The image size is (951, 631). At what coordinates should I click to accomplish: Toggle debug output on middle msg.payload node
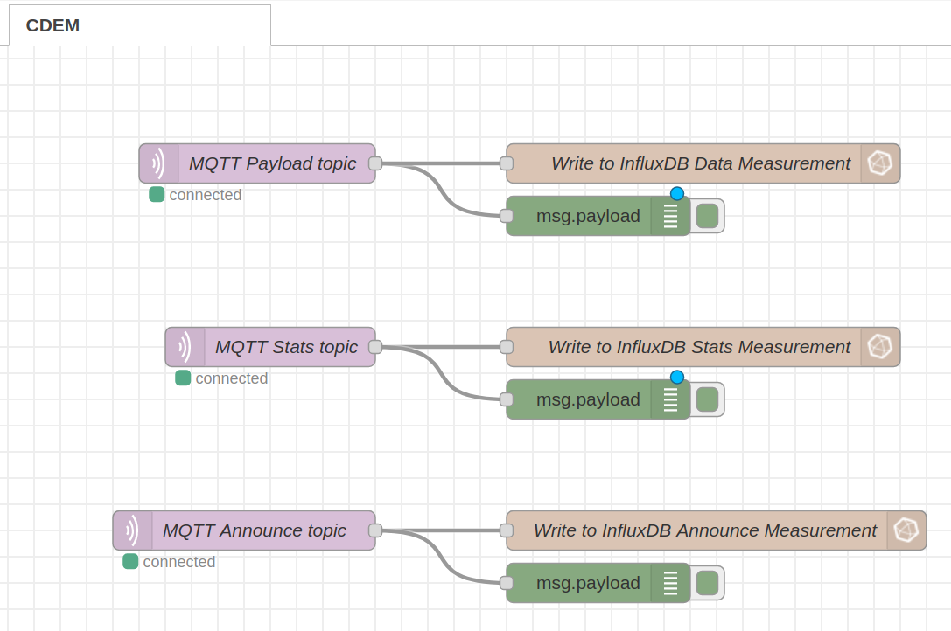click(706, 399)
